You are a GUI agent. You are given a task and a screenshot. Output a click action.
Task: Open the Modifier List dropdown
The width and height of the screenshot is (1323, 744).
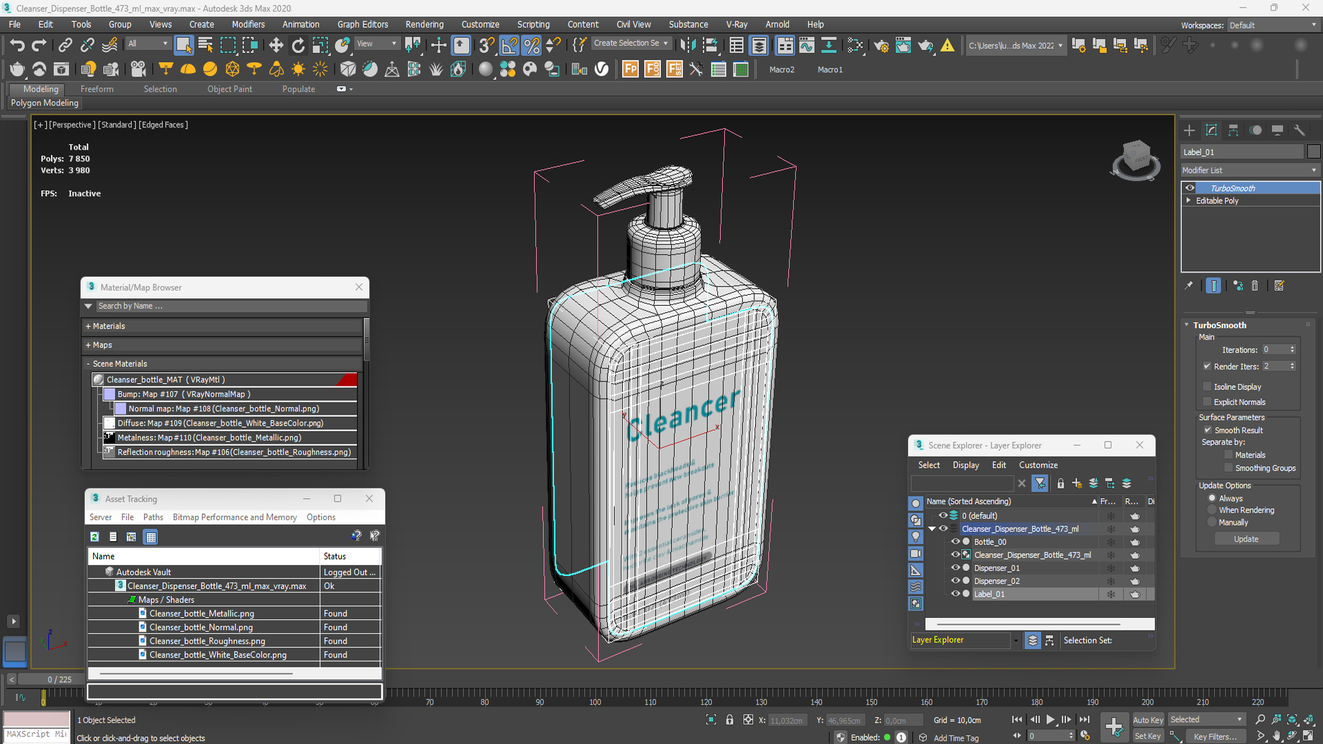(x=1250, y=170)
